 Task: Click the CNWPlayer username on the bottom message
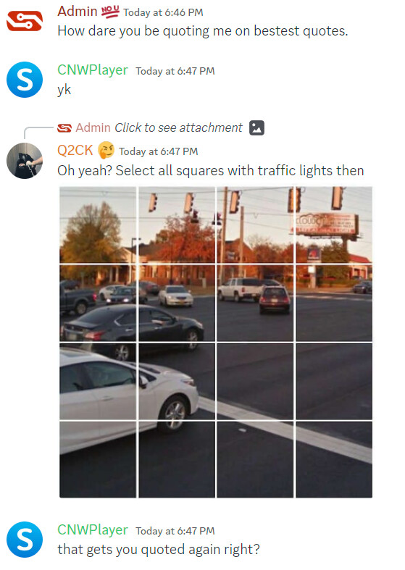pos(93,529)
